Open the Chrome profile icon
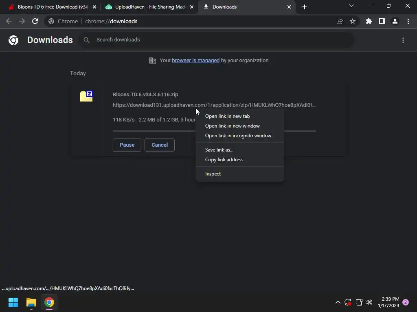This screenshot has width=417, height=312. coord(395,21)
